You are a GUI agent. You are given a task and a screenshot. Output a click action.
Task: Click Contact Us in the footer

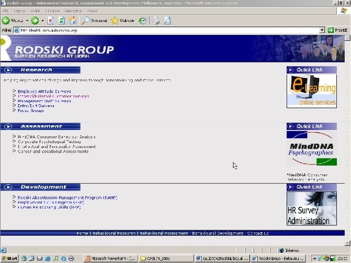(258, 233)
